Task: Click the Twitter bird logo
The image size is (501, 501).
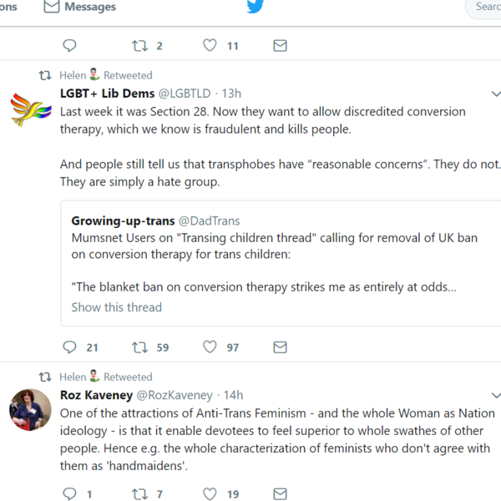Action: pos(255,7)
